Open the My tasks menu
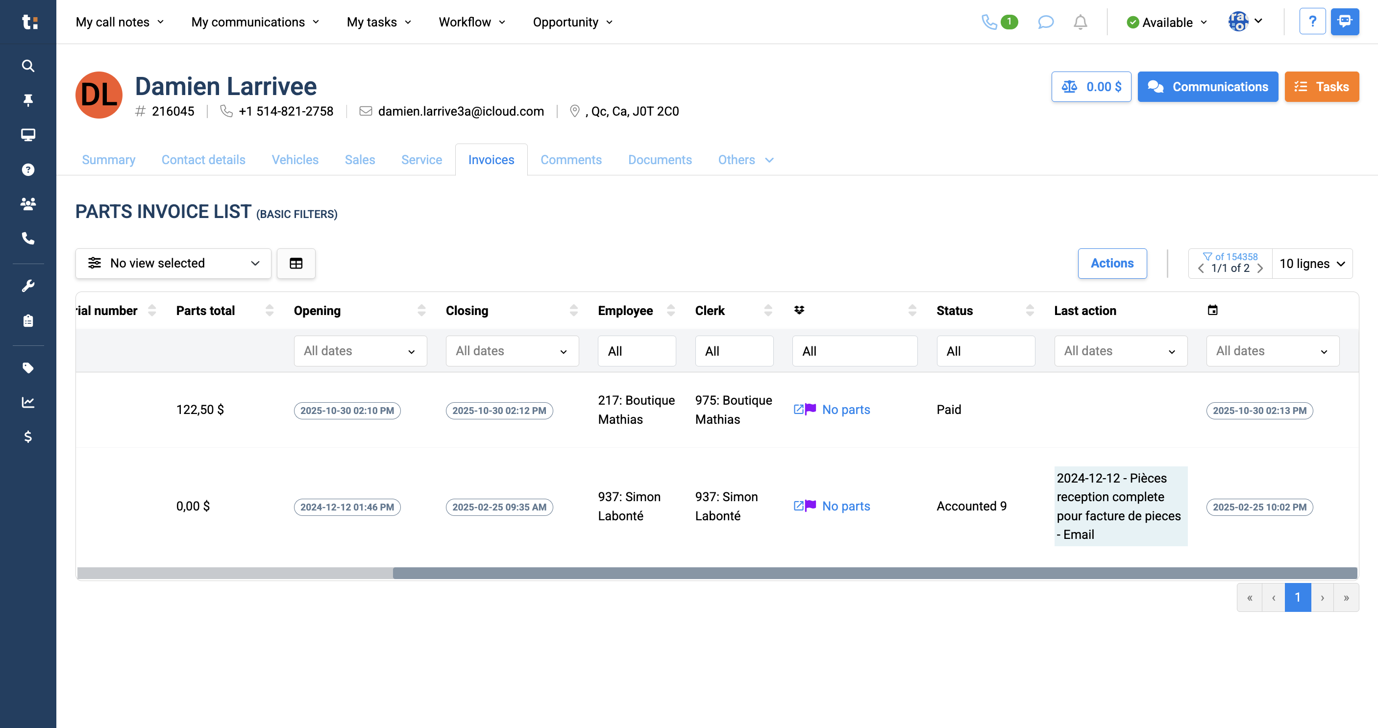This screenshot has width=1378, height=728. (x=379, y=22)
